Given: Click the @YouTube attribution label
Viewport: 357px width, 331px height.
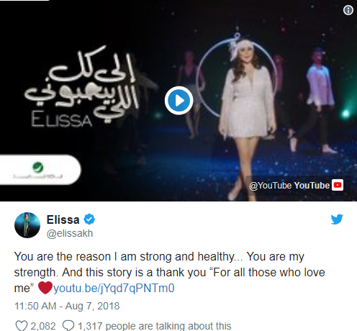Looking at the screenshot, I should 271,186.
